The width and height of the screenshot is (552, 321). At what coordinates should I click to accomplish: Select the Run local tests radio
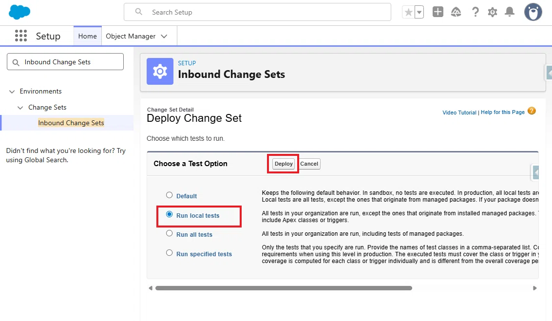point(170,214)
